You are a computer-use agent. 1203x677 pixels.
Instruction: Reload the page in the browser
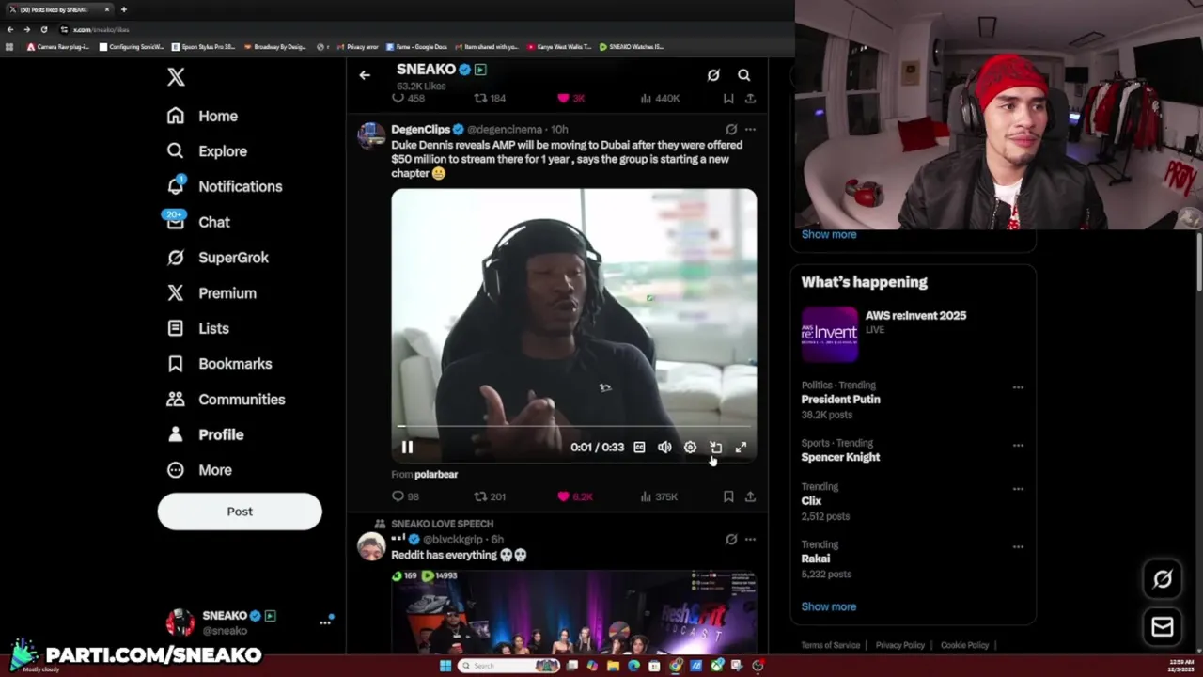pos(43,29)
